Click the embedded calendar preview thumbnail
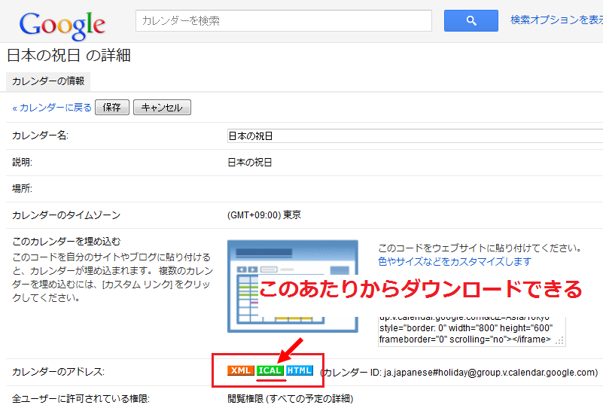The image size is (603, 411). [293, 286]
